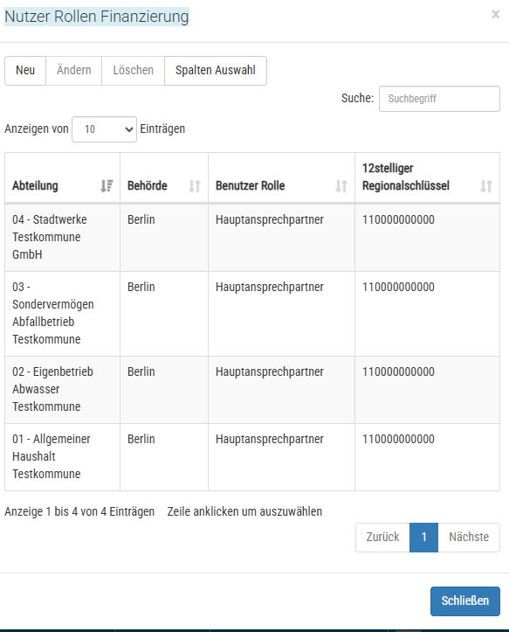Focus the Suchbegriff search field

pos(439,99)
